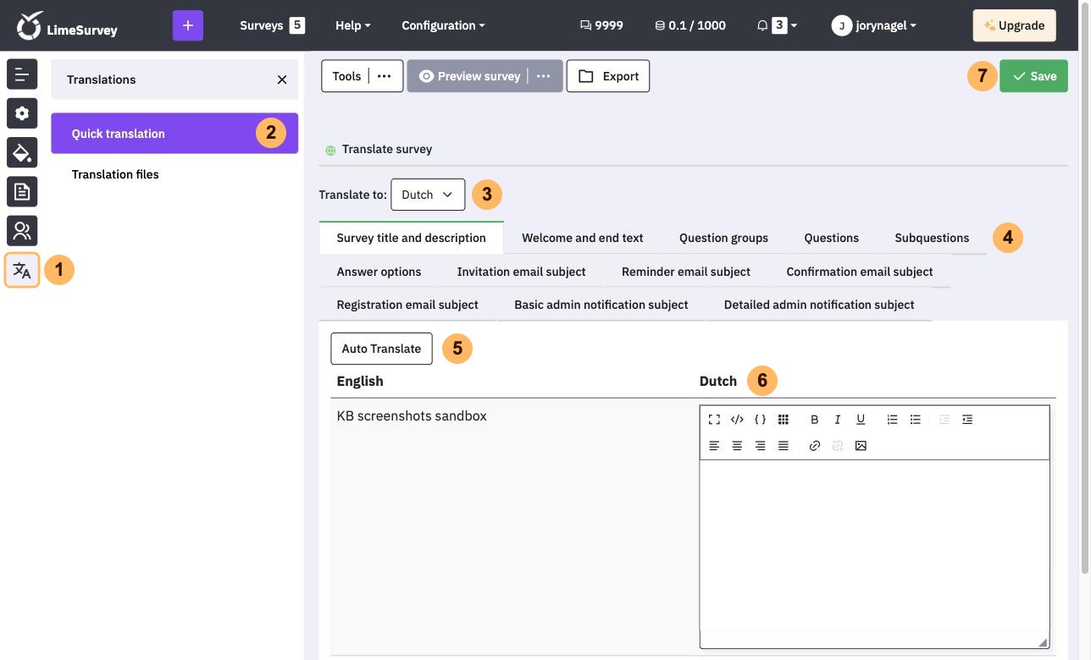Toggle the editor maximize icon
The width and height of the screenshot is (1091, 660).
coord(714,420)
